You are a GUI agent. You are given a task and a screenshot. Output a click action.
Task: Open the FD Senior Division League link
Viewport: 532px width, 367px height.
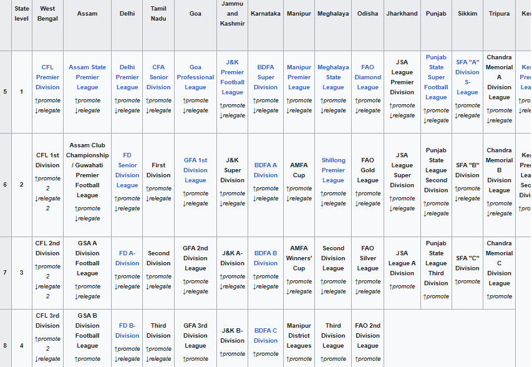click(127, 170)
